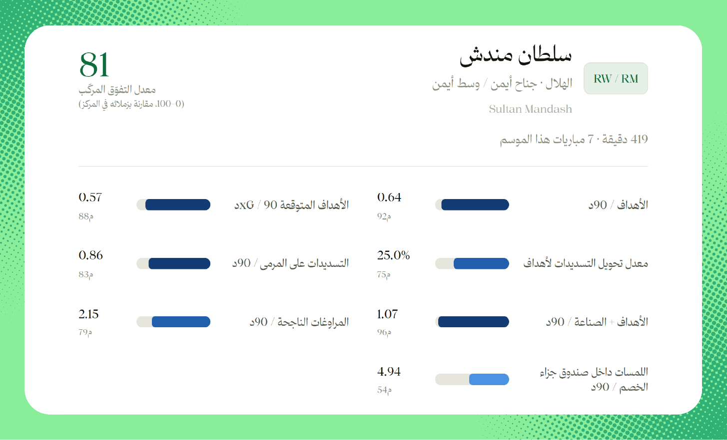Image resolution: width=727 pixels, height=440 pixels.
Task: Click the معدل تحويل التسديدات لأهداف bar
Action: coord(472,263)
